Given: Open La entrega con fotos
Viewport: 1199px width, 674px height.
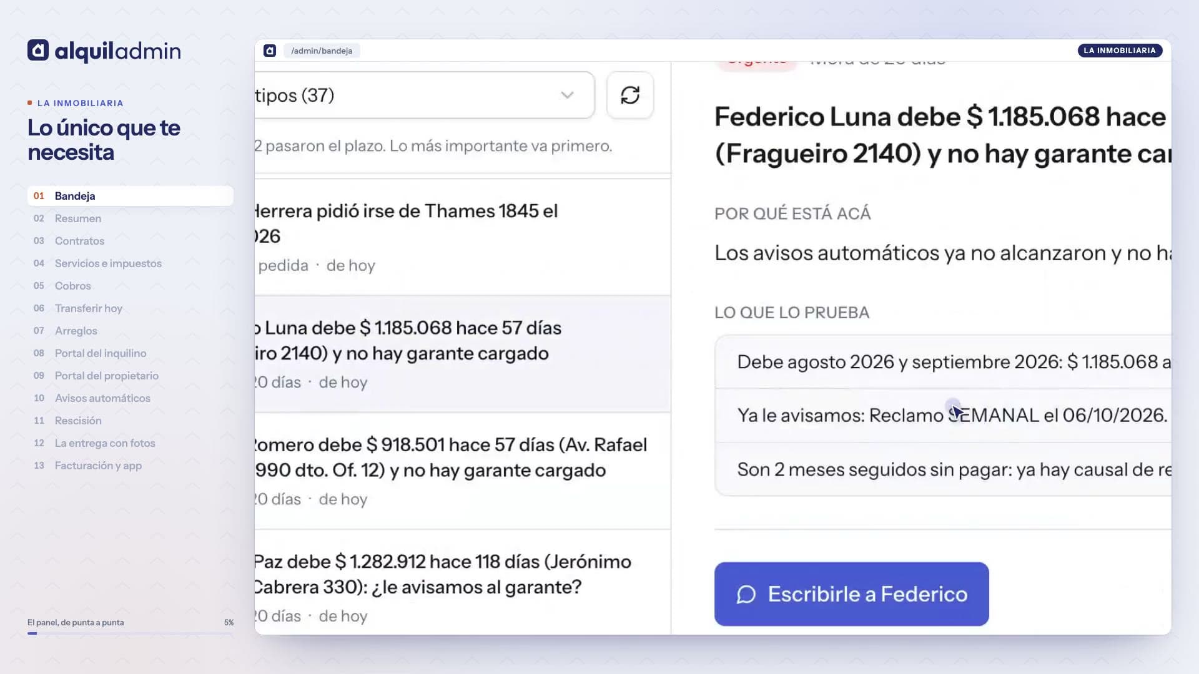Looking at the screenshot, I should coord(131,443).
